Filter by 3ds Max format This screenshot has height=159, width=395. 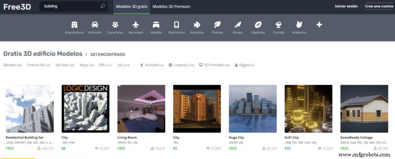(x=65, y=65)
